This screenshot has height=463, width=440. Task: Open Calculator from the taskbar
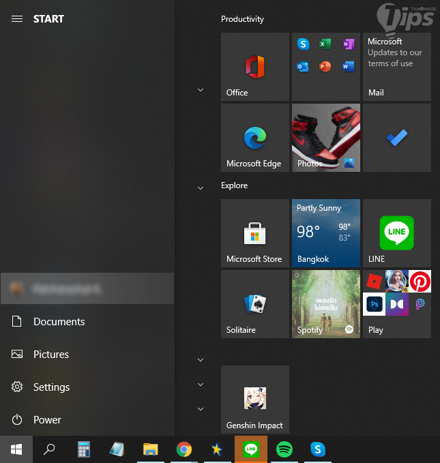[84, 449]
